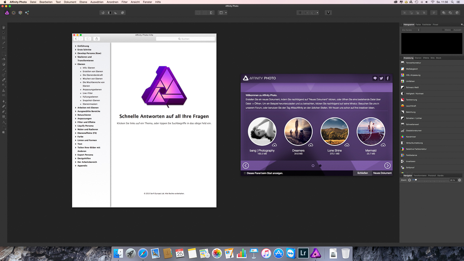Click the Neues Dokument button
The width and height of the screenshot is (464, 261).
pyautogui.click(x=382, y=173)
